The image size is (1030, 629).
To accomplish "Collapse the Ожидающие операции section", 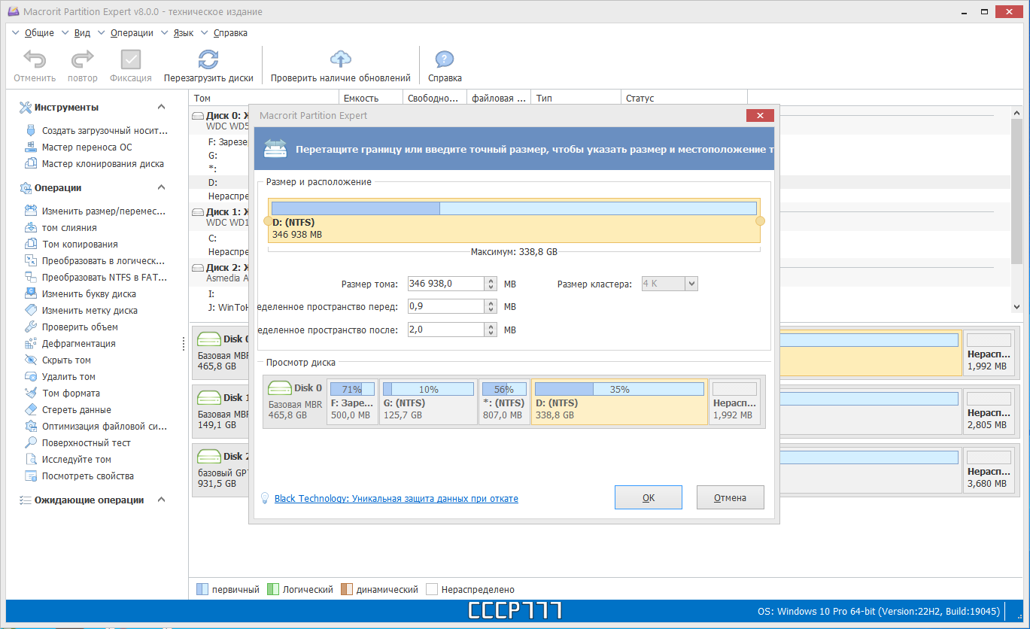I will point(162,500).
